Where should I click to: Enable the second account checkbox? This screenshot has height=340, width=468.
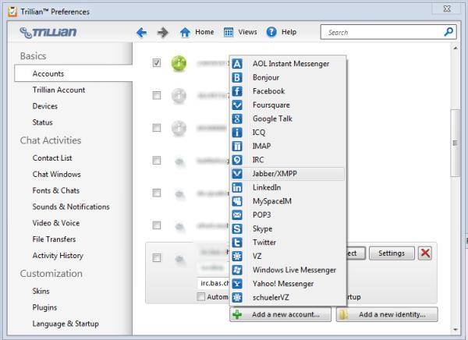tap(157, 96)
